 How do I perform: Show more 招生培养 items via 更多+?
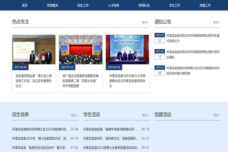[x=74, y=115]
